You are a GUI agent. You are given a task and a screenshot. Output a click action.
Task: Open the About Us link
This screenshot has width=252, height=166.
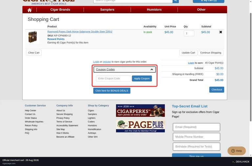61,111
